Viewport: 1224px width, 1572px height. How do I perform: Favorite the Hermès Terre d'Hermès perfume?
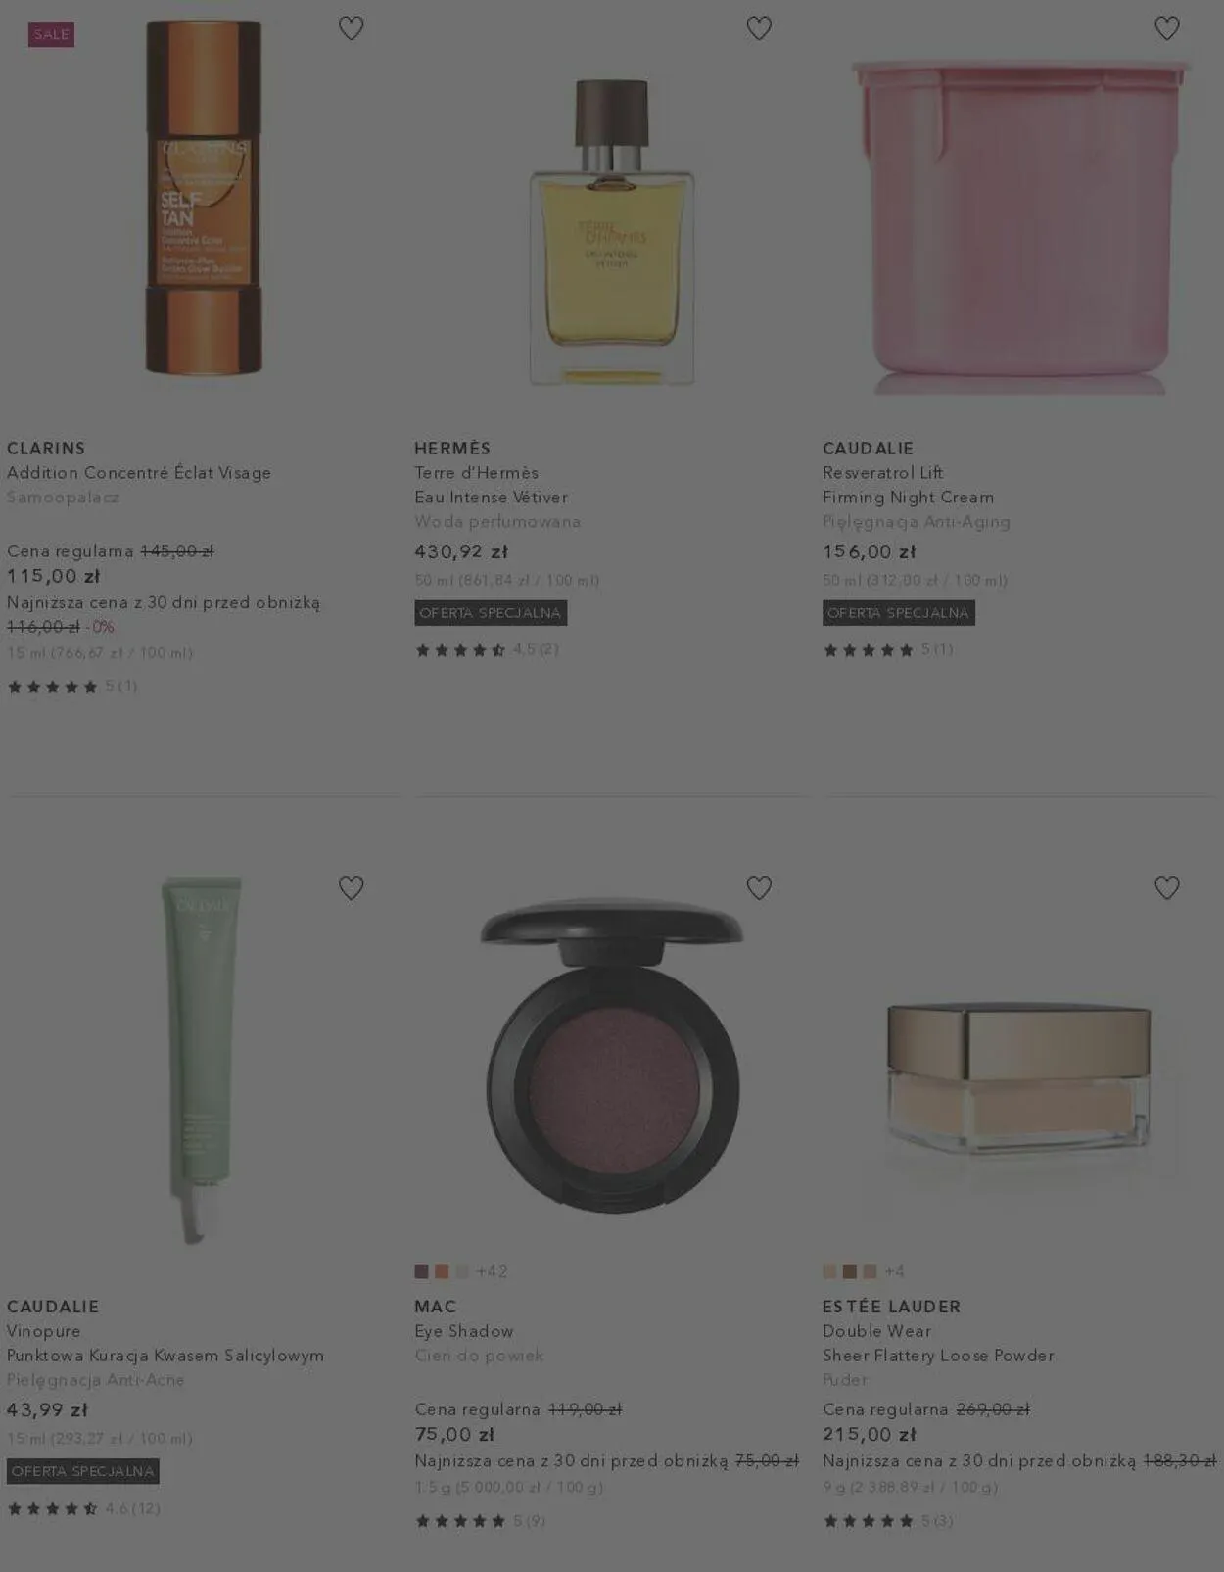tap(759, 28)
